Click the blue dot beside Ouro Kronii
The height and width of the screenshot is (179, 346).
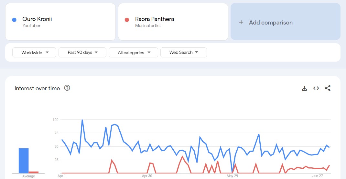click(x=14, y=20)
